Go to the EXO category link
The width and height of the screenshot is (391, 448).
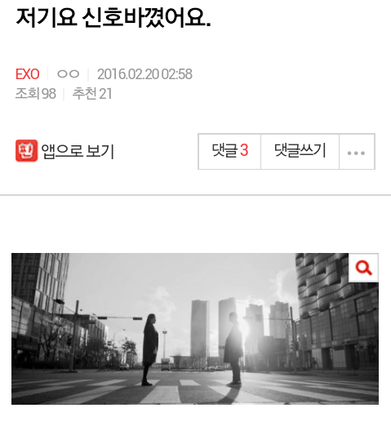coord(27,74)
